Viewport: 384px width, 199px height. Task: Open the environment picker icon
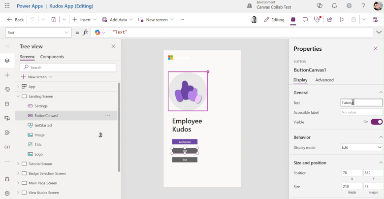250,6
